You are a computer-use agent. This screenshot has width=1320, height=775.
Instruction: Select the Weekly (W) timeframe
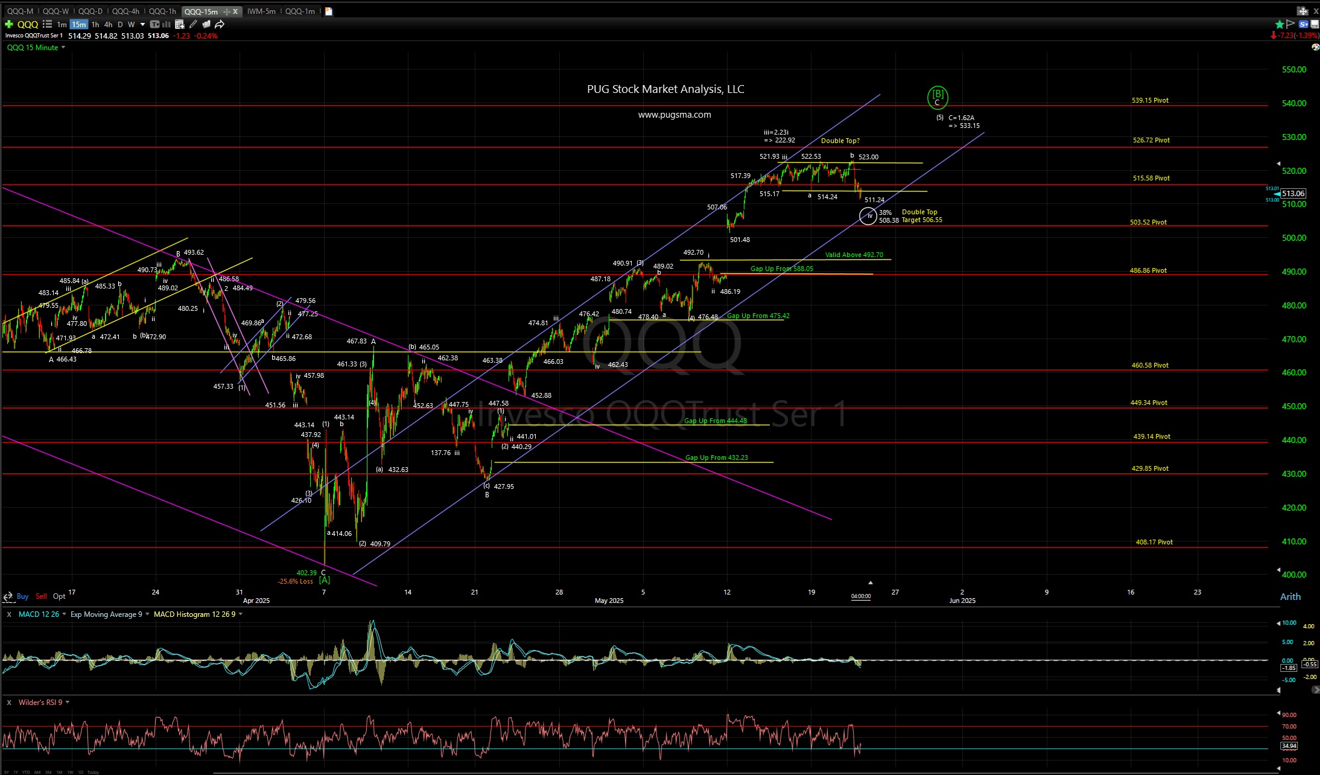tap(132, 24)
